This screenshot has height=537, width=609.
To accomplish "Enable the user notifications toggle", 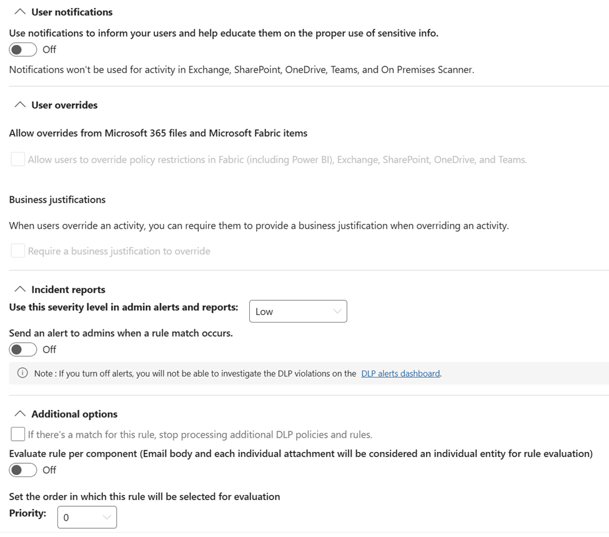I will pos(23,49).
